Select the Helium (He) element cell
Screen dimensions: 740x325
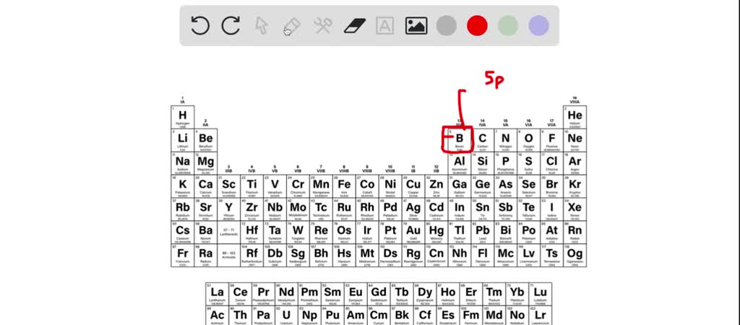[x=575, y=117]
